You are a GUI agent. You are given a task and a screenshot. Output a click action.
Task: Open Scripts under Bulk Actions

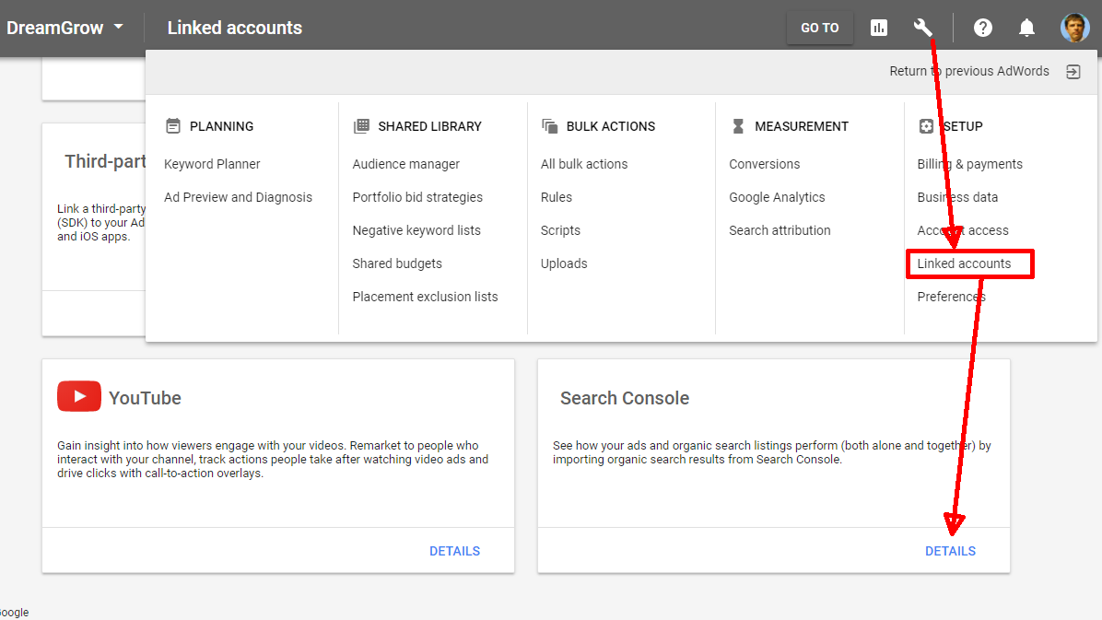pos(560,230)
